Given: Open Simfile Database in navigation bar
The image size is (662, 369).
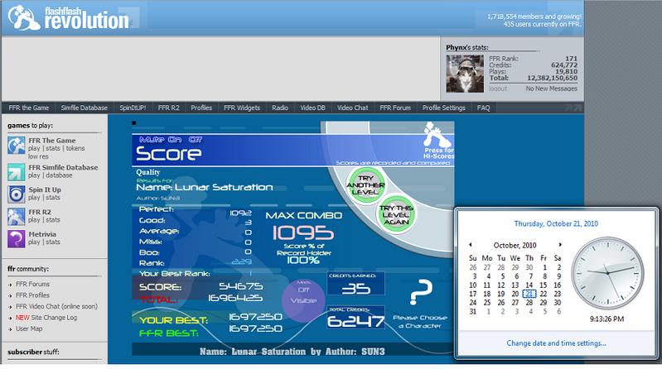Looking at the screenshot, I should point(84,108).
